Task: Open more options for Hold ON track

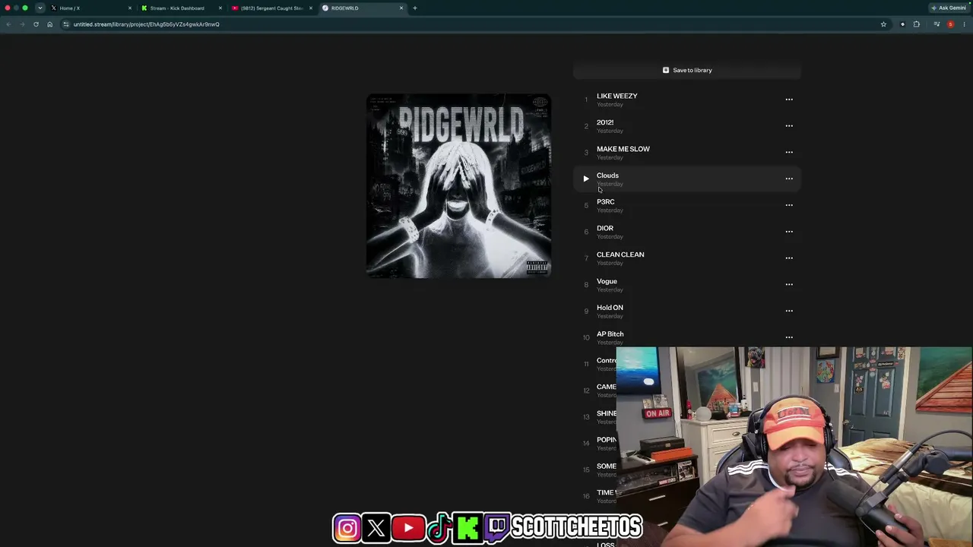Action: (x=789, y=311)
